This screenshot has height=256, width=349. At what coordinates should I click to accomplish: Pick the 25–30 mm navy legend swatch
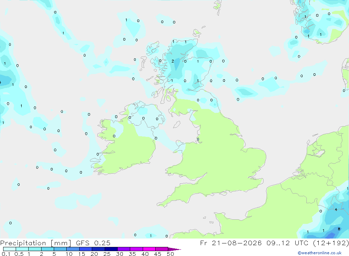tap(111, 249)
